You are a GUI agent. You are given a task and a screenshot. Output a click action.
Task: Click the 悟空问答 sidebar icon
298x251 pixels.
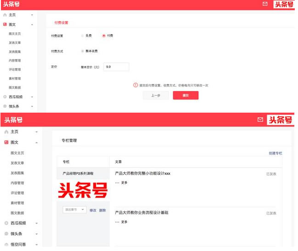pyautogui.click(x=6, y=245)
